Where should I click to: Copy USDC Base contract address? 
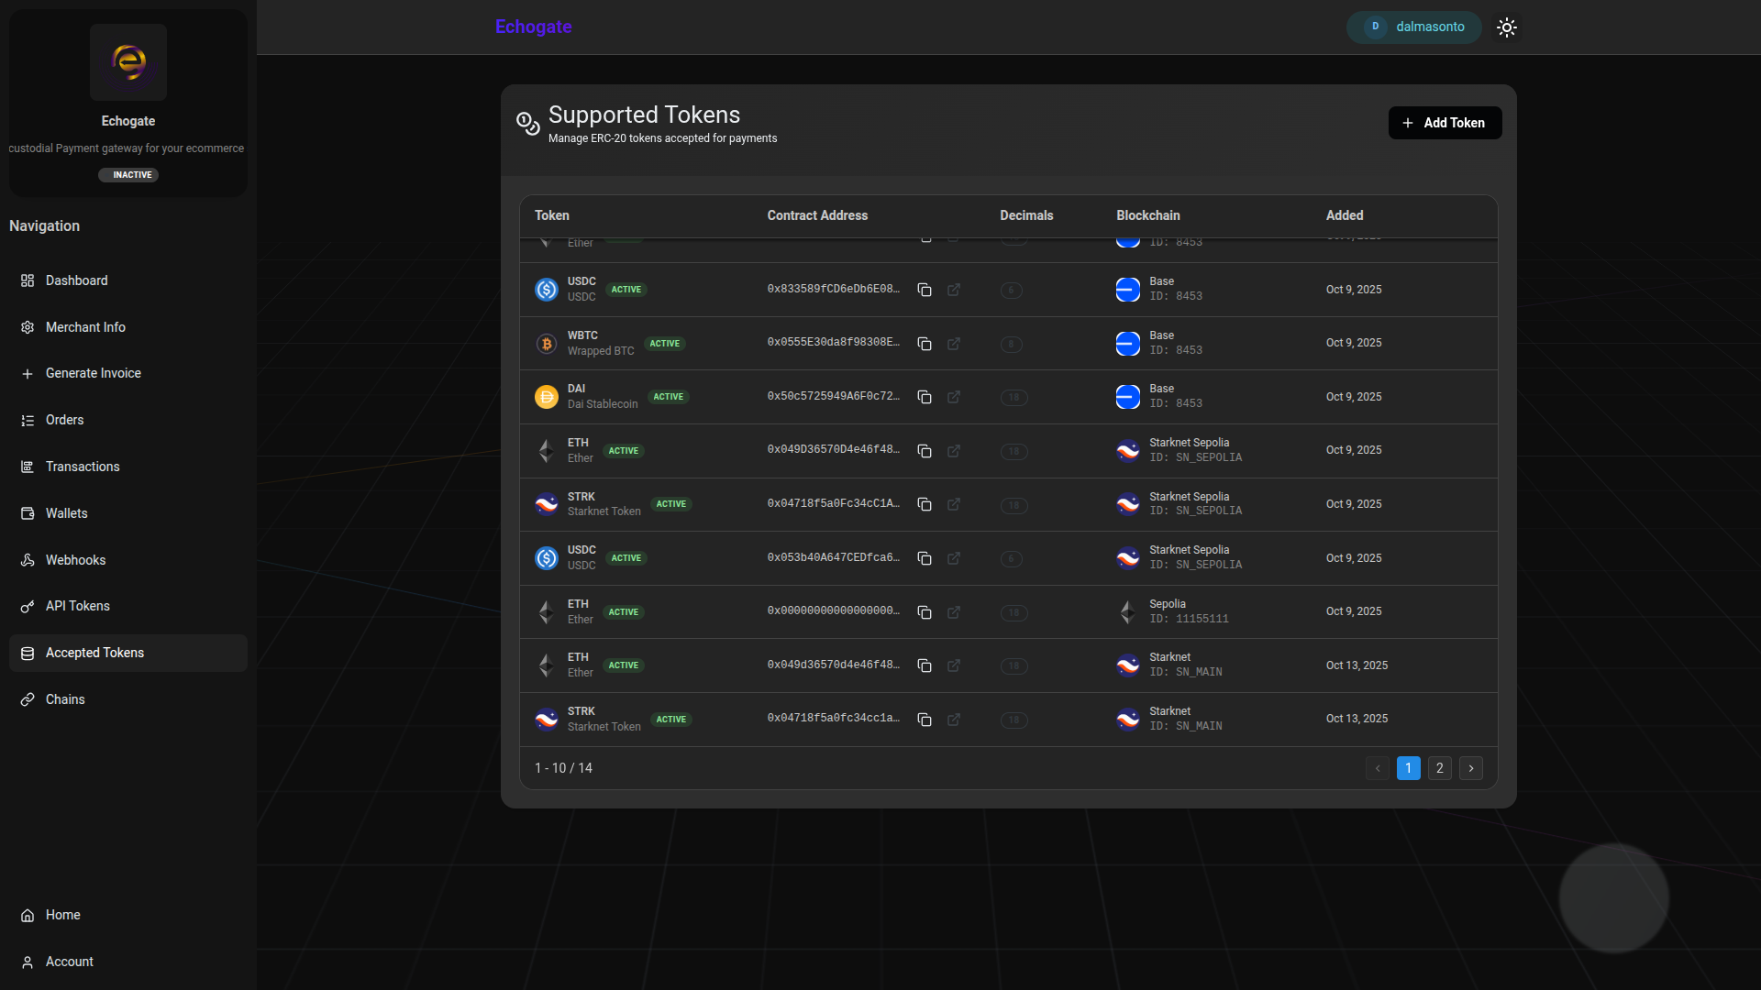925,290
